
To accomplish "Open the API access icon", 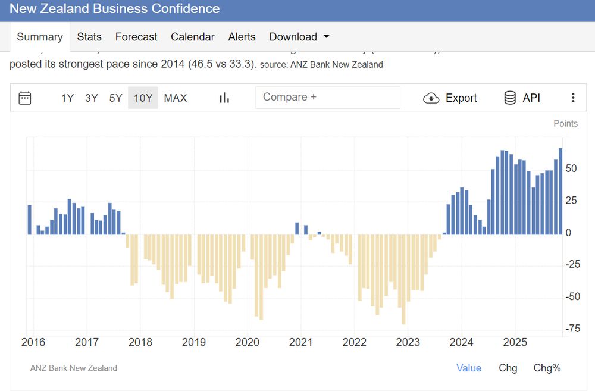I will 510,98.
